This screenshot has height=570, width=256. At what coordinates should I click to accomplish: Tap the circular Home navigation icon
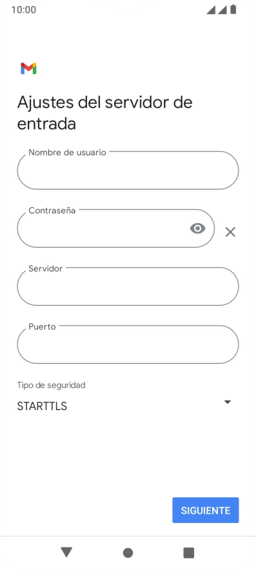(x=128, y=553)
